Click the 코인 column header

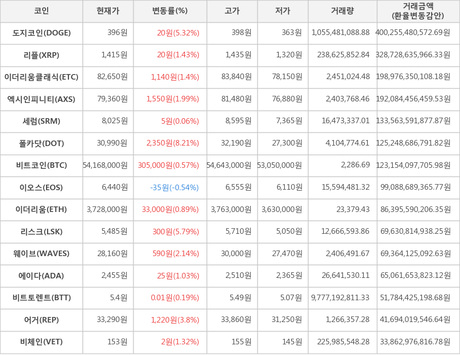(42, 11)
